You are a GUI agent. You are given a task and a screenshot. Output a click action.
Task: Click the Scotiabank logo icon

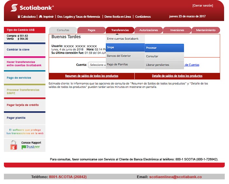(x=14, y=8)
